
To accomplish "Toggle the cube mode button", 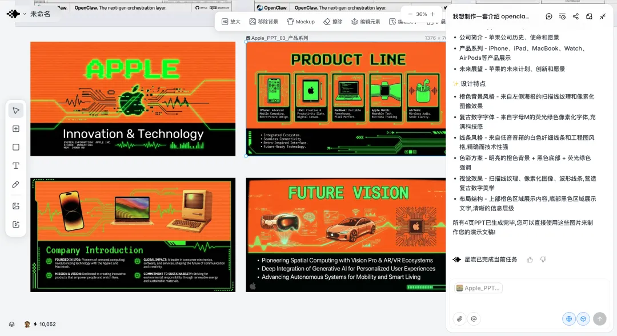I will (x=583, y=319).
